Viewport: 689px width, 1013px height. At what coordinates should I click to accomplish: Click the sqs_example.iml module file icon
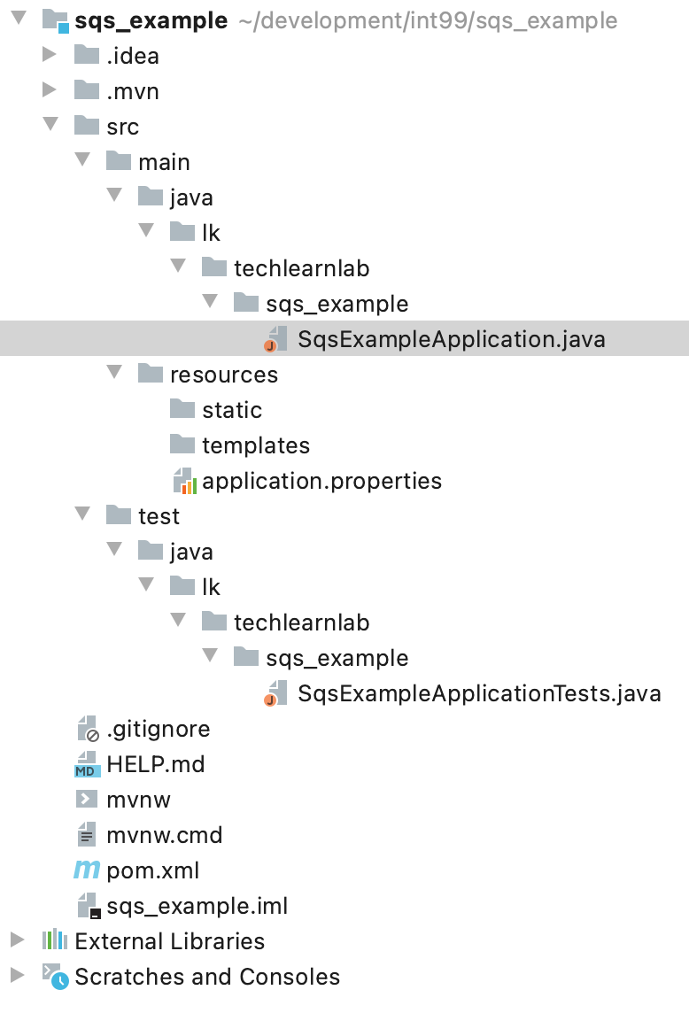(89, 906)
